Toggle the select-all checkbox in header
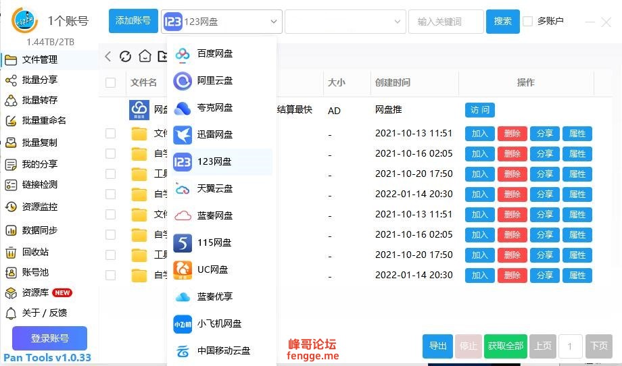 tap(111, 82)
